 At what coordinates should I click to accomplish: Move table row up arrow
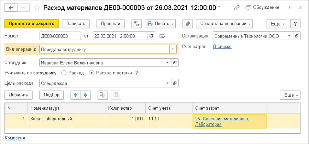[x=76, y=95]
